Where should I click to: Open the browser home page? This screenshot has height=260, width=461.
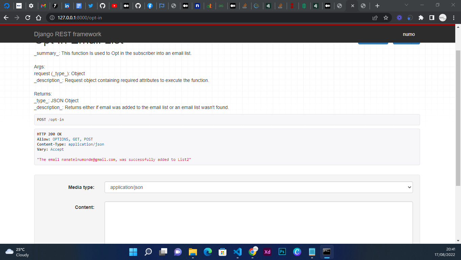[39, 18]
